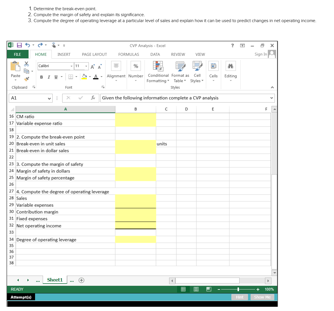Apply font color letter A
Image resolution: width=334 pixels, height=311 pixels.
96,76
